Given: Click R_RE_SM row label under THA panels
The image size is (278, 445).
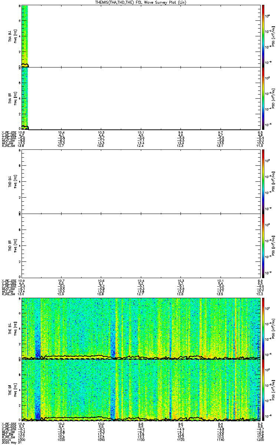Looking at the screenshot, I should 8,146.
